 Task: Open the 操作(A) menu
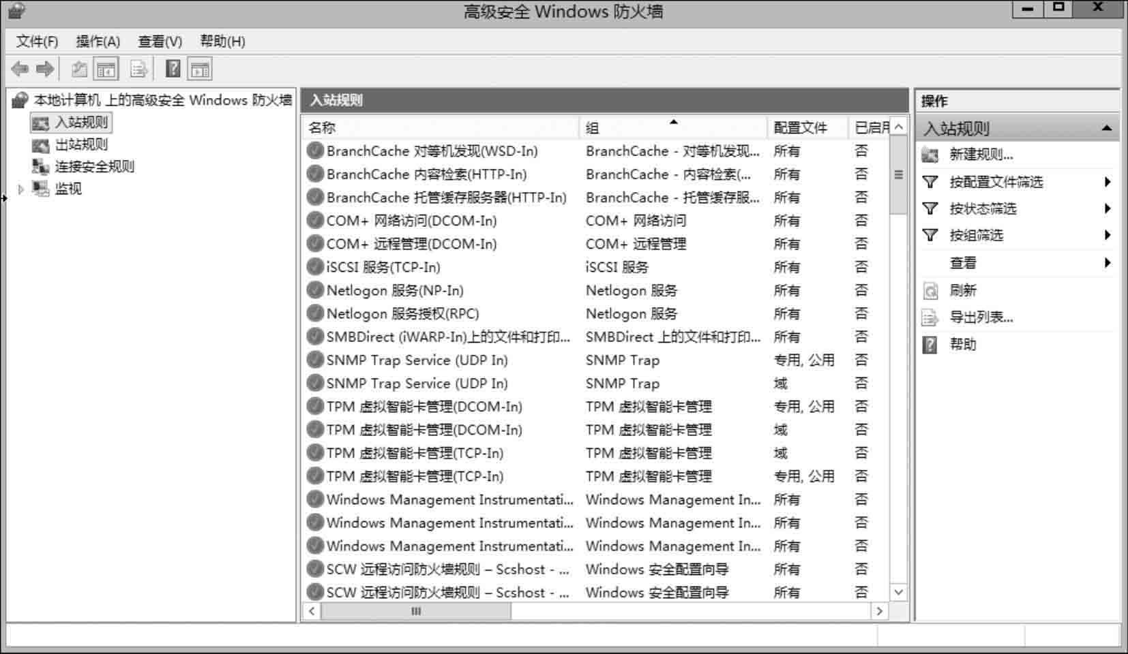click(98, 42)
